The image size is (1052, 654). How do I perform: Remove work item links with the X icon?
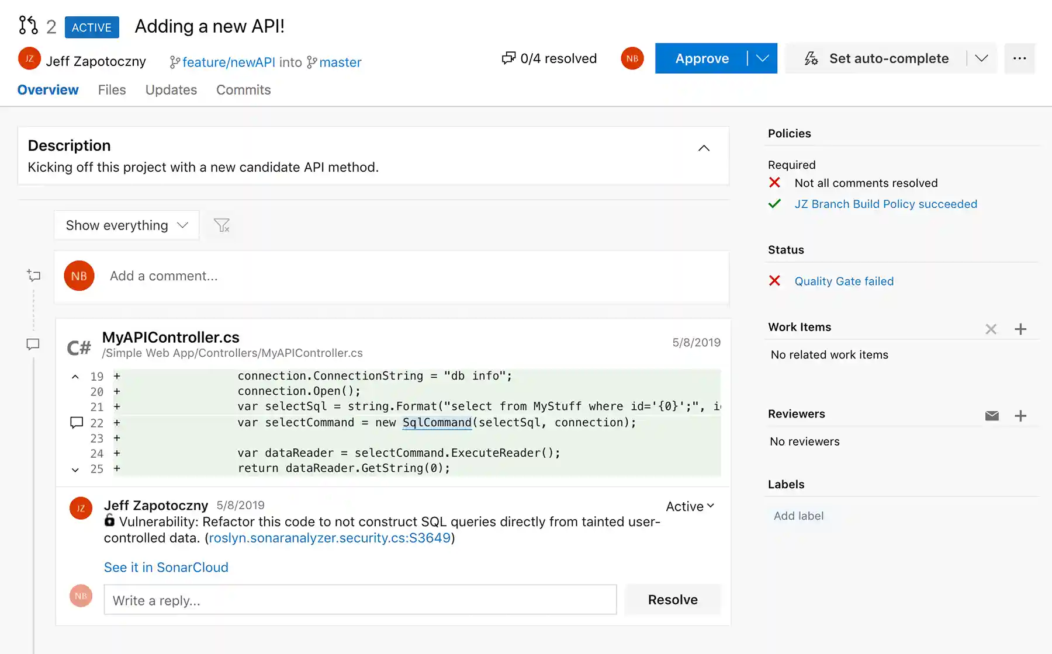(x=991, y=329)
